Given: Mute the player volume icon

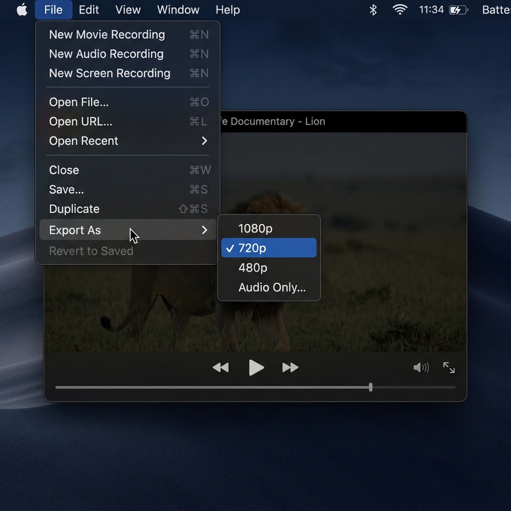Looking at the screenshot, I should tap(421, 368).
